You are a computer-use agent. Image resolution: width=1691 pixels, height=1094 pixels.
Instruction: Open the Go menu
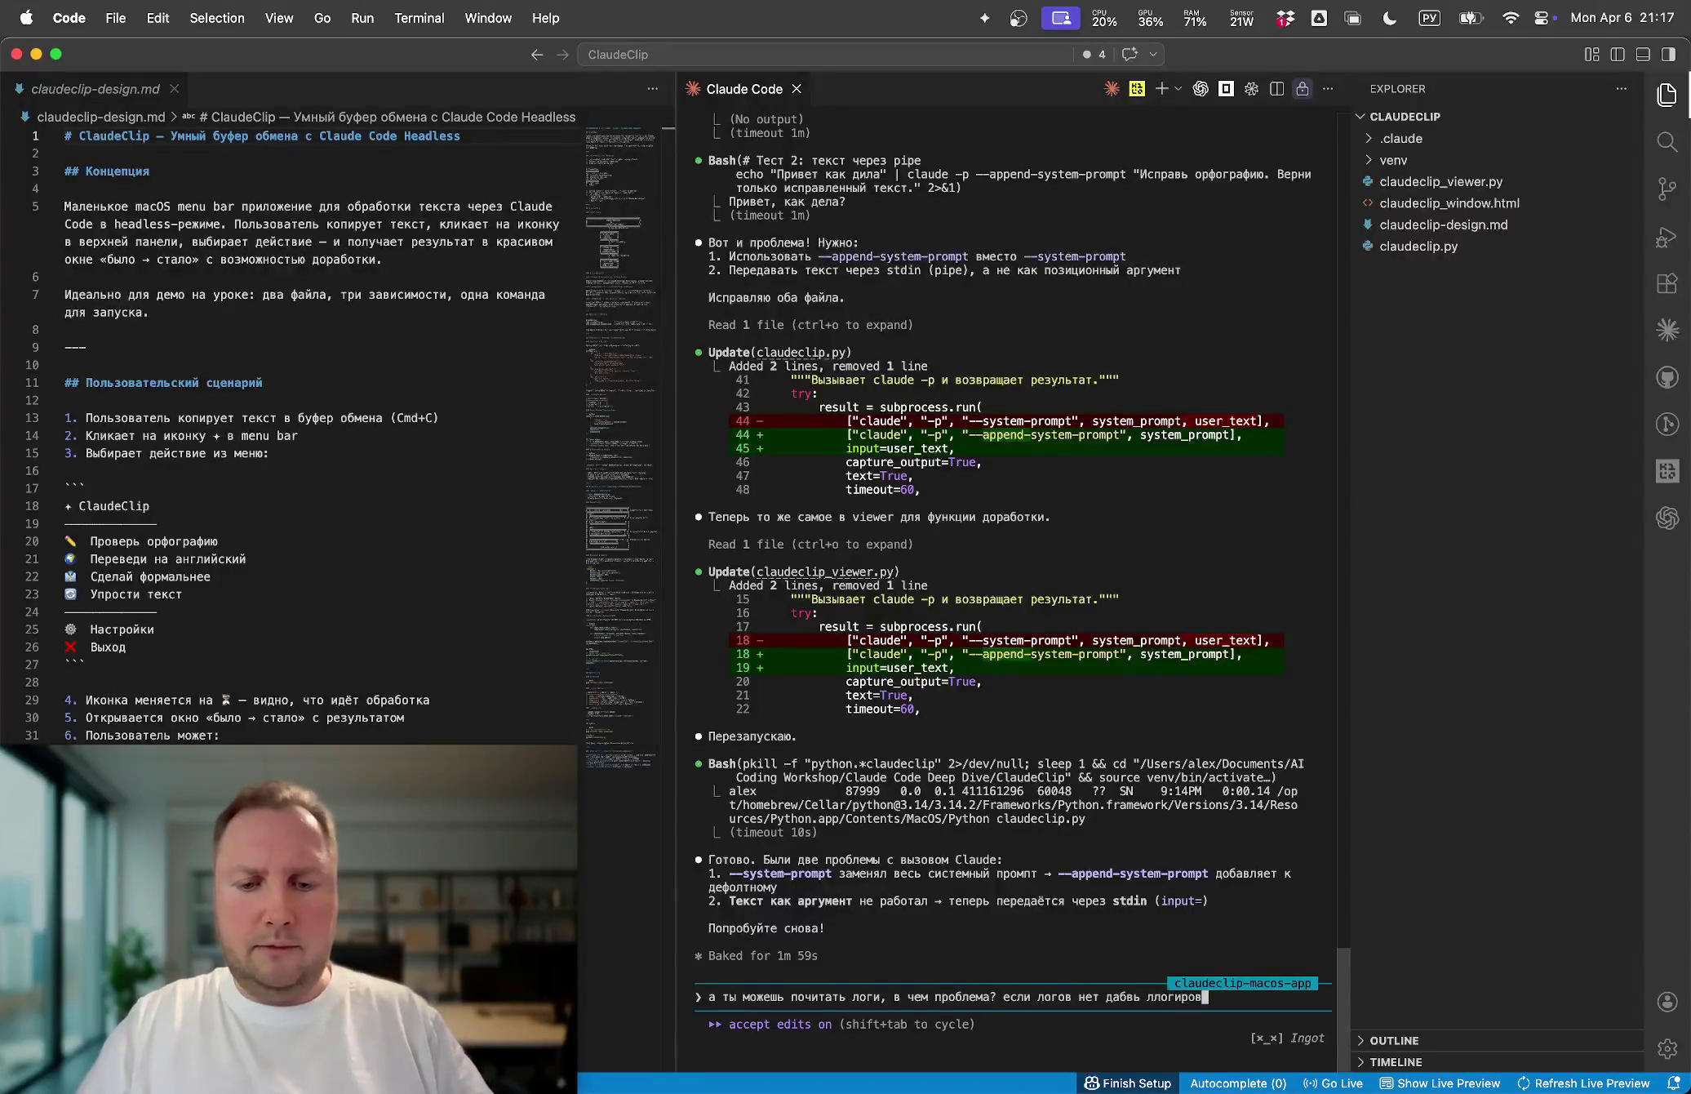tap(322, 18)
